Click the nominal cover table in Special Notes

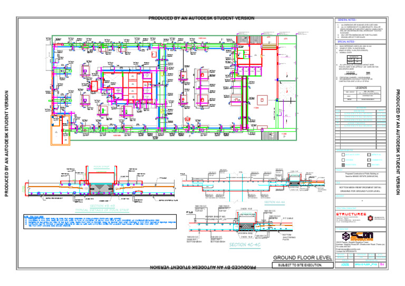(x=354, y=60)
